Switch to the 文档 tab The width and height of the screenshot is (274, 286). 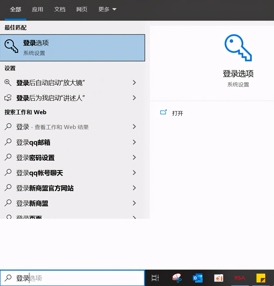(x=60, y=9)
